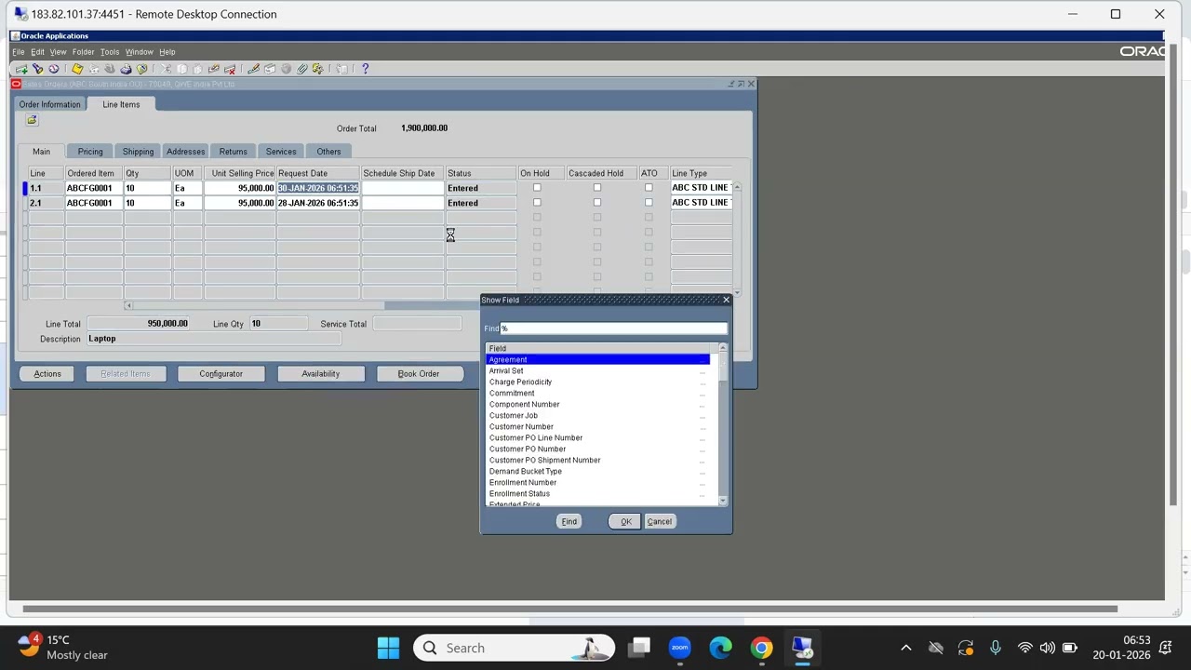Switch to the Shipping tab
Screen dimensions: 1191x670
click(x=138, y=151)
